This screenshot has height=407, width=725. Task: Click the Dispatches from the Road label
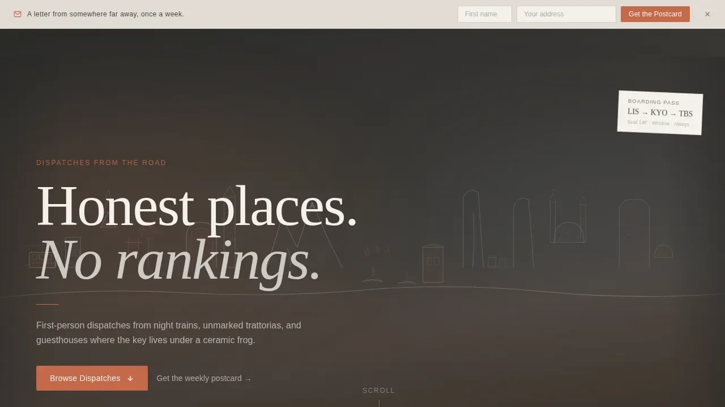[101, 163]
